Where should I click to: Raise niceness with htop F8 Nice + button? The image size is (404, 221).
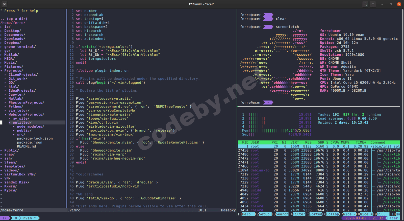point(364,214)
